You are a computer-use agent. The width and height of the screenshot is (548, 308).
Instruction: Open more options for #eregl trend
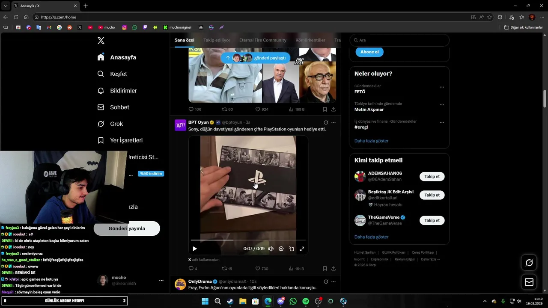point(442,122)
